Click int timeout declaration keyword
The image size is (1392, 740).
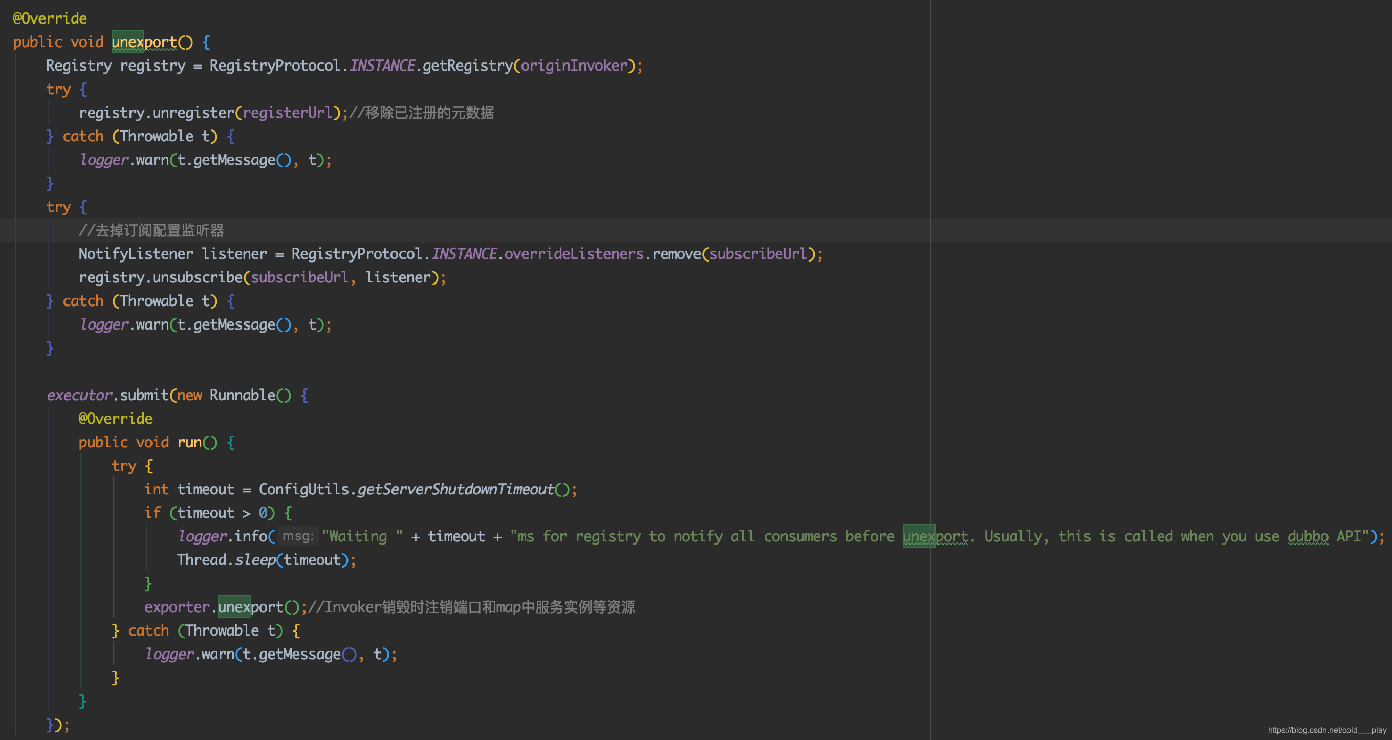point(157,490)
